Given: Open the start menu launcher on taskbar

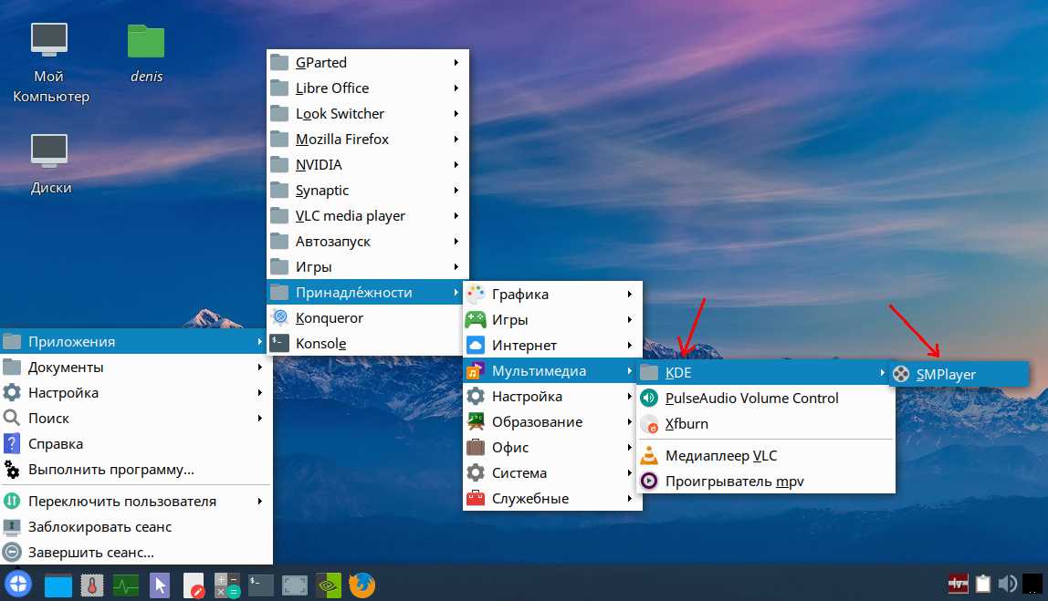Looking at the screenshot, I should point(17,585).
